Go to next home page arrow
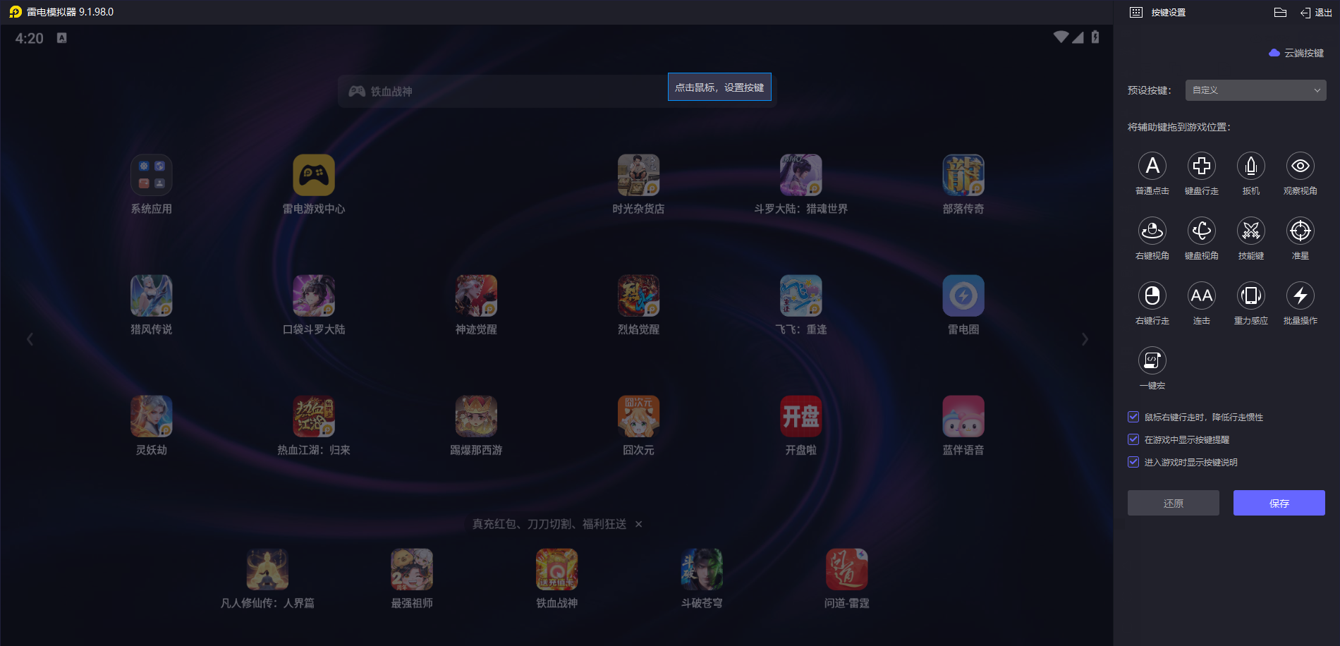The image size is (1340, 646). point(1085,339)
